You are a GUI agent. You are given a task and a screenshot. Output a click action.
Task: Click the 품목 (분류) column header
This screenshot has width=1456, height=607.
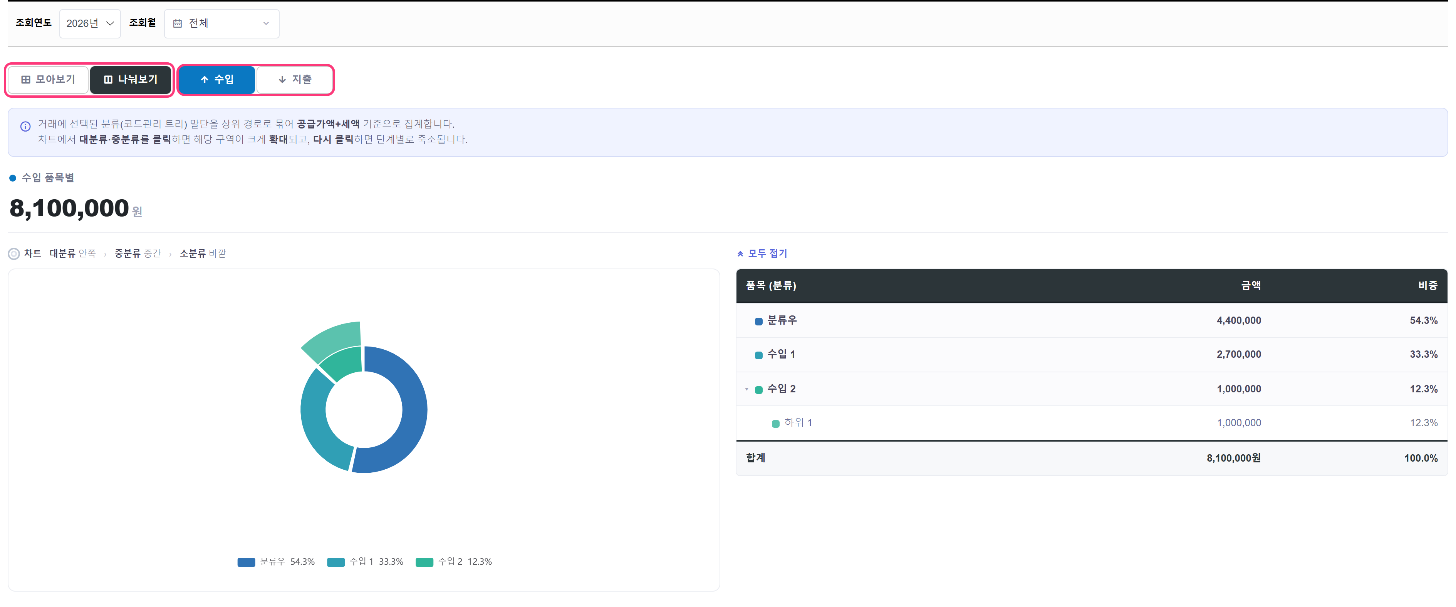770,285
